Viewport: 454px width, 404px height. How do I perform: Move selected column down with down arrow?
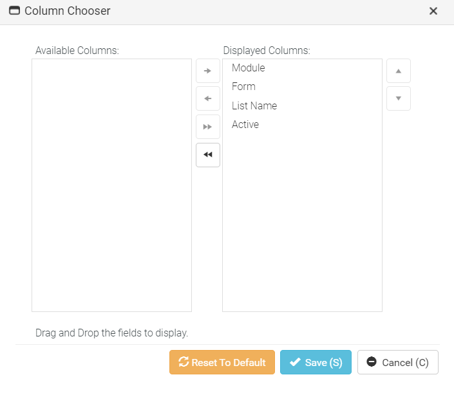(398, 98)
